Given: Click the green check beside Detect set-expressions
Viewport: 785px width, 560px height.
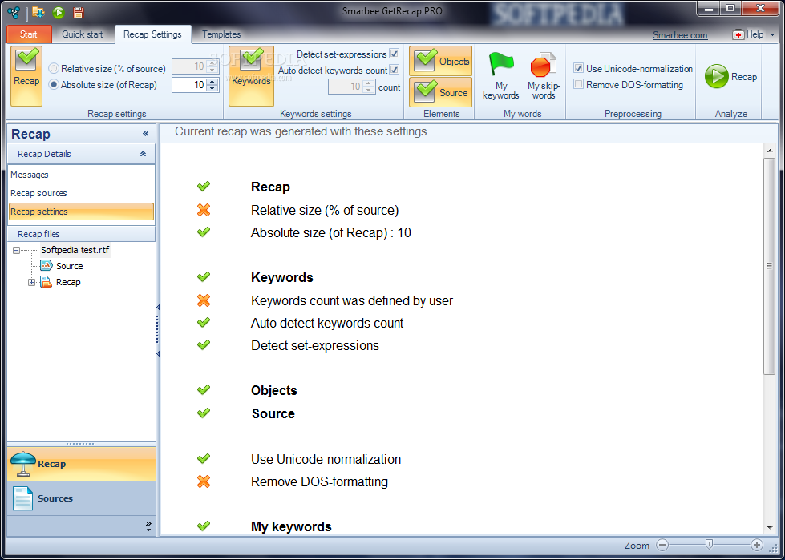Looking at the screenshot, I should [x=203, y=344].
